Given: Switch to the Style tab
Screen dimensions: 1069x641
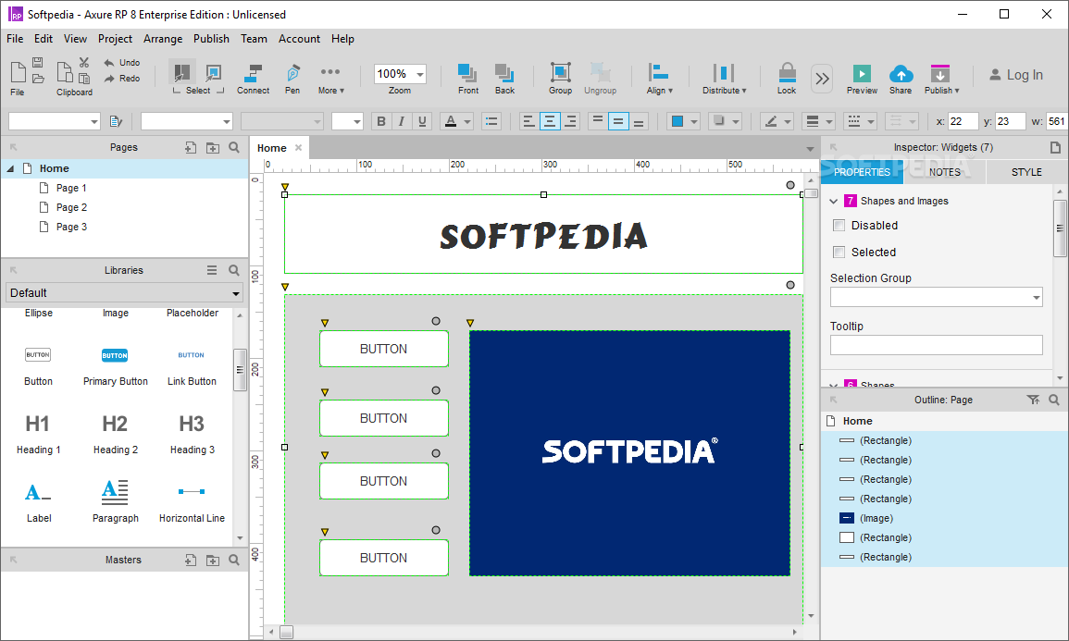Looking at the screenshot, I should [1026, 172].
